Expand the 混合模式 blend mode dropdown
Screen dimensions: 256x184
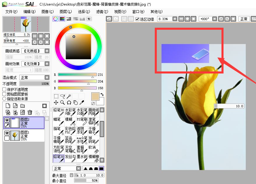47,78
